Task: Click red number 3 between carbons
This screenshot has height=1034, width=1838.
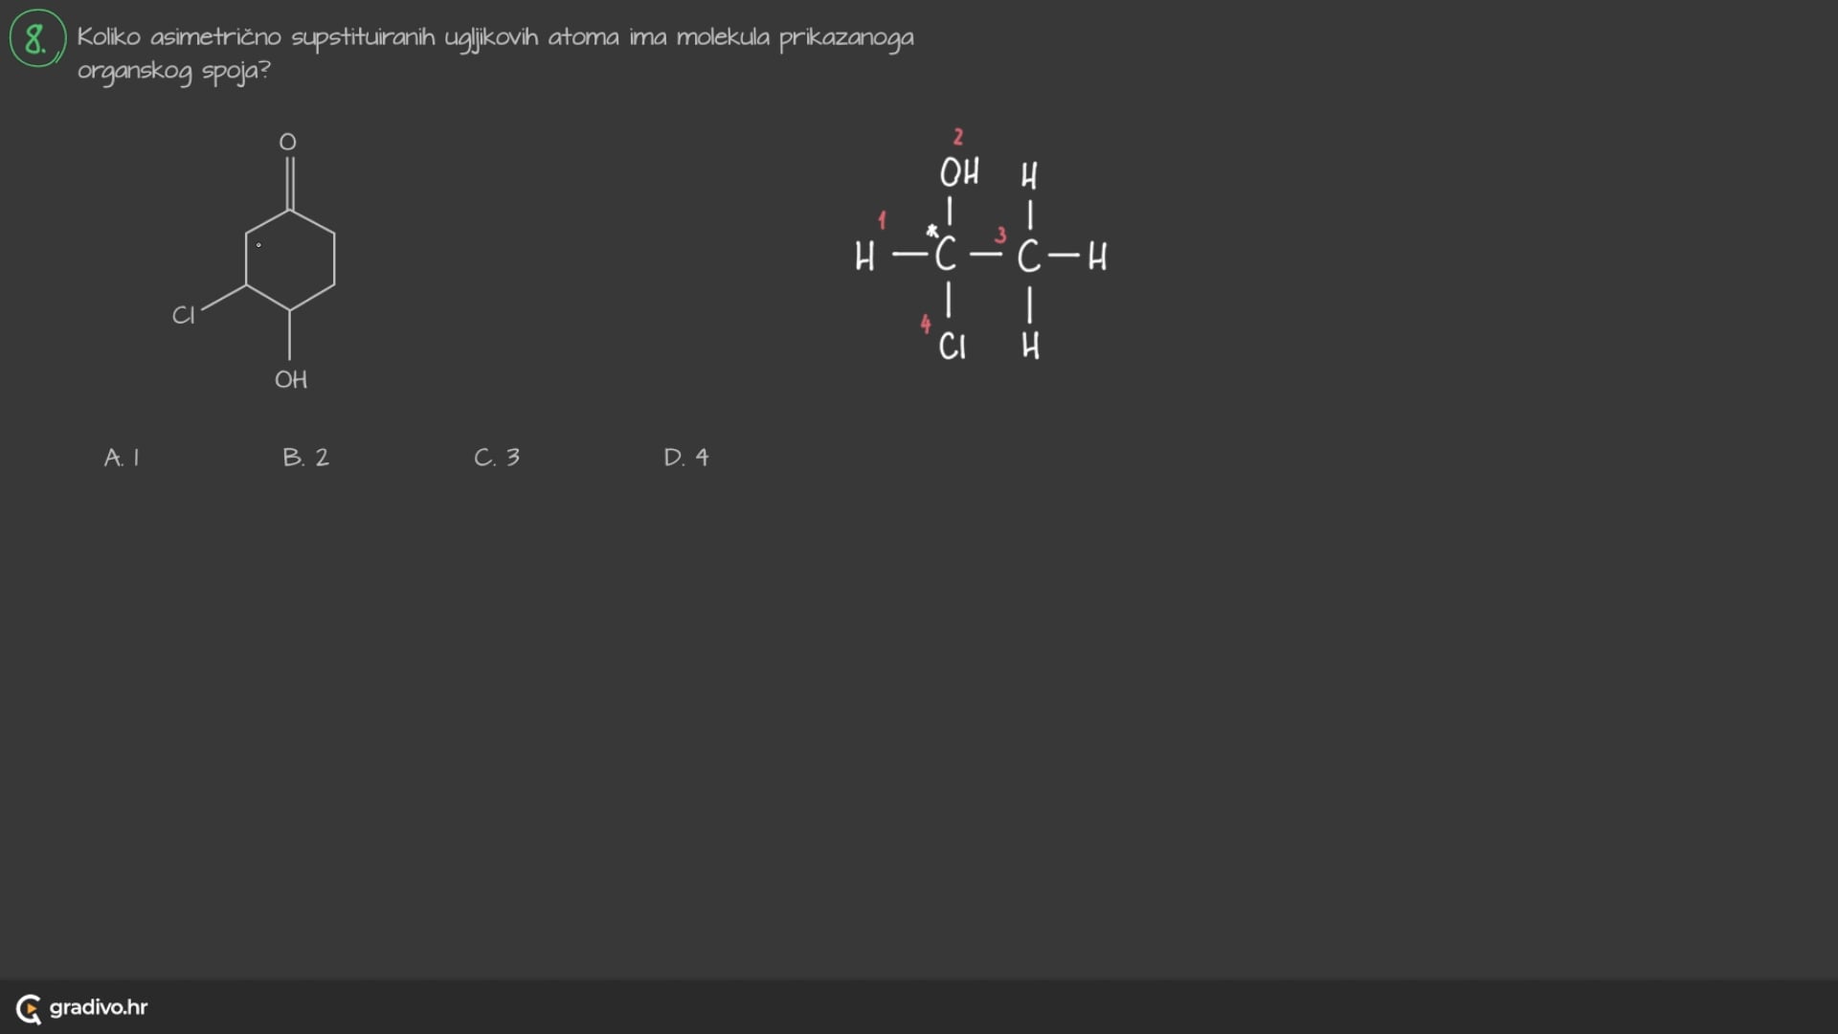Action: coord(1000,236)
